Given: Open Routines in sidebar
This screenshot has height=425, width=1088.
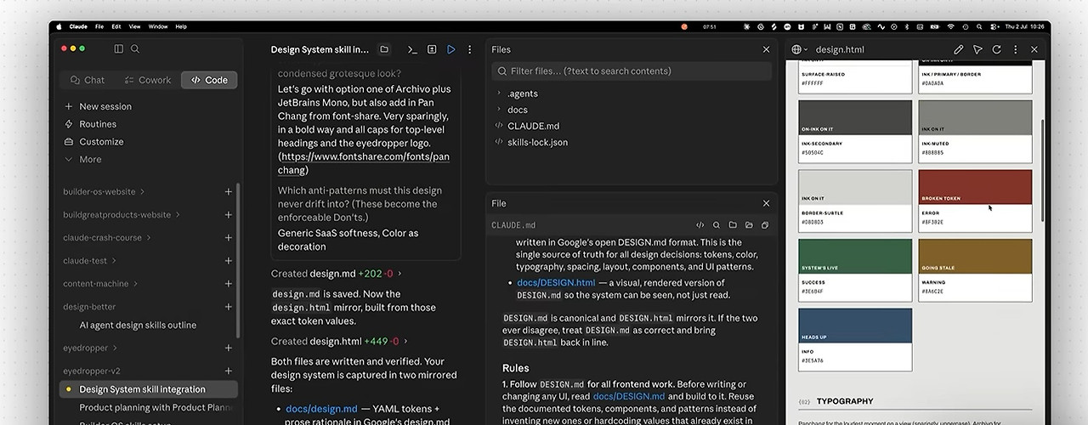Looking at the screenshot, I should point(98,124).
